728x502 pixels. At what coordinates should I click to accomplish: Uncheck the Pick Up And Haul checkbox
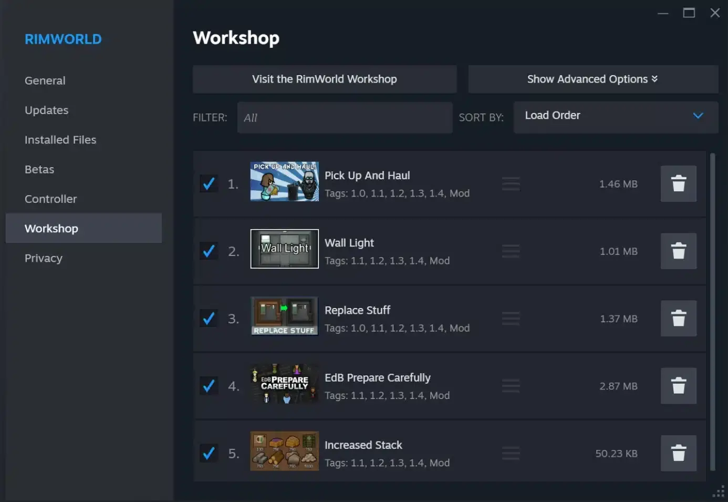pos(209,183)
